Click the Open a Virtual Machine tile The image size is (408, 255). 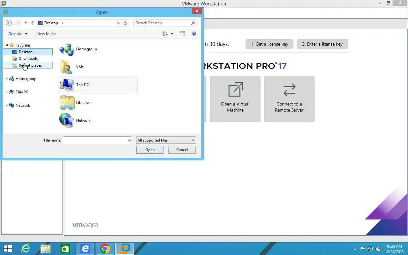[x=235, y=99]
